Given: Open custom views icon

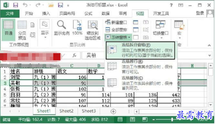Looking at the screenshot, I should pyautogui.click(x=33, y=35).
